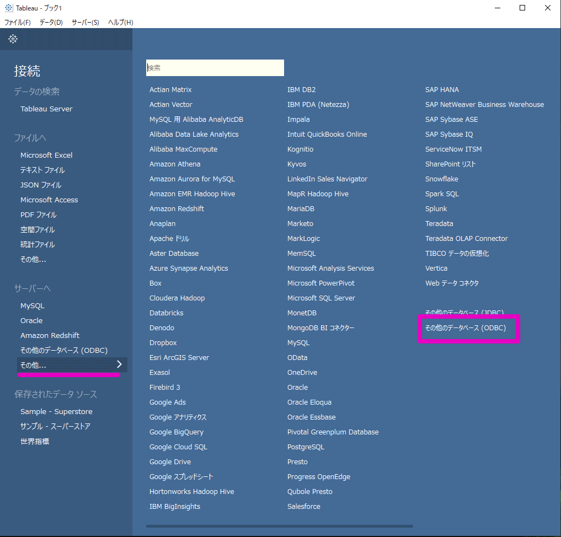Choose the PostgreSQL connector
The width and height of the screenshot is (561, 537).
click(x=306, y=447)
